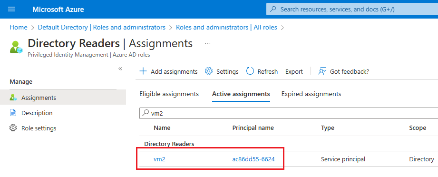
Task: Select Assignments in the Manage menu
Action: click(x=63, y=98)
